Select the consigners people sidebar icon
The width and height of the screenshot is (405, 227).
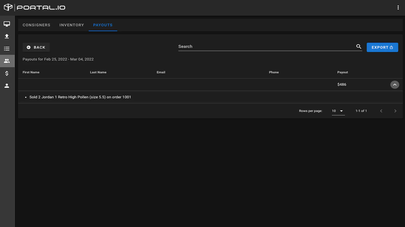pos(7,61)
